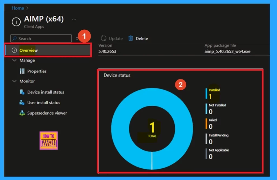Screen dimensions: 277x180
Task: Click the Installed legend color bar
Action: [x=206, y=94]
